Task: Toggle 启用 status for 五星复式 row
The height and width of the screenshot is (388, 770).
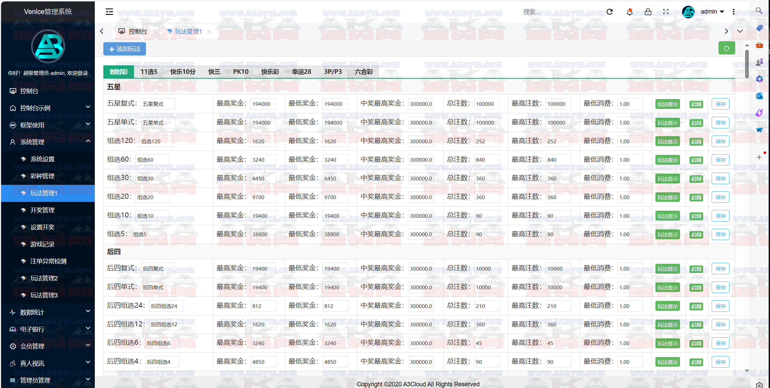Action: 696,104
